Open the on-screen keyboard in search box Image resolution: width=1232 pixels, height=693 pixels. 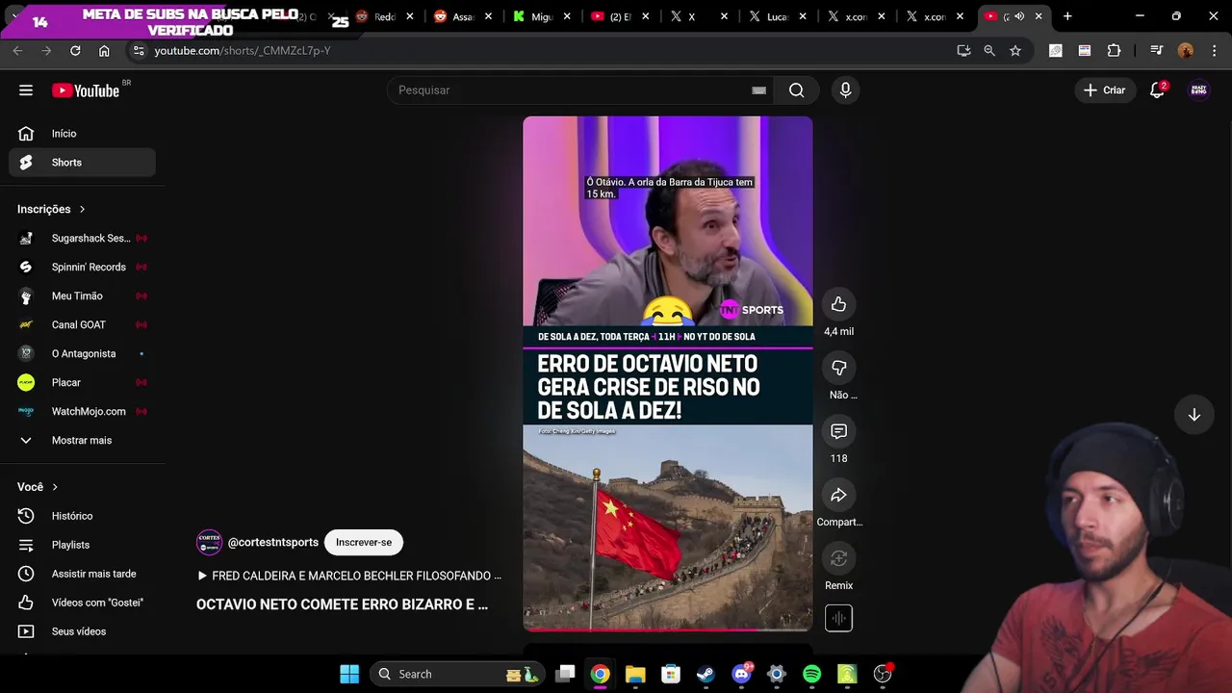click(758, 90)
